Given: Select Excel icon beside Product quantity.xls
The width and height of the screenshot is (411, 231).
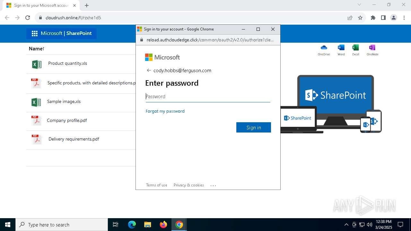Looking at the screenshot, I should pos(37,64).
